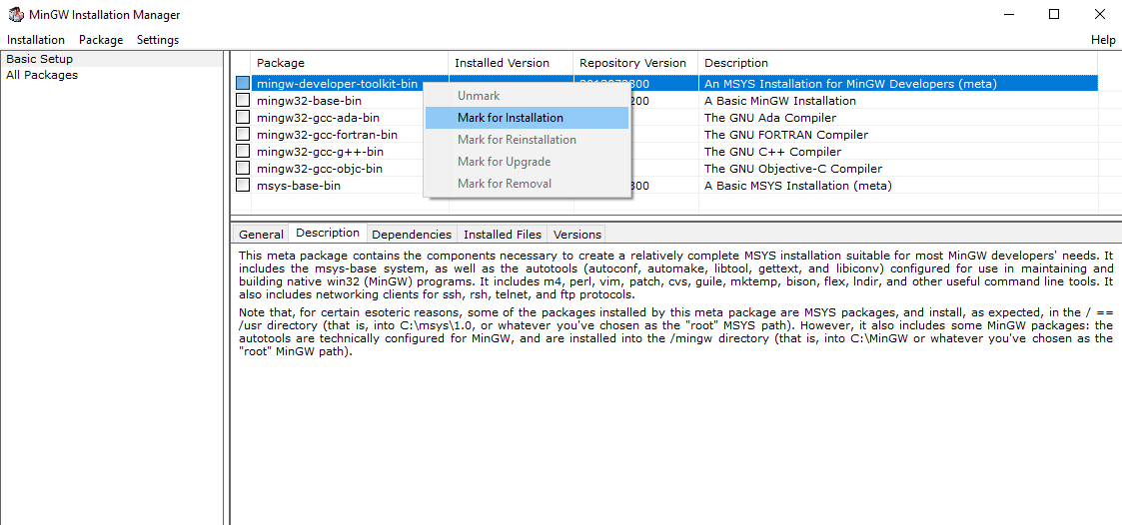Click 'The GNU FORTRAN Compiler' description
This screenshot has width=1122, height=525.
tap(786, 135)
